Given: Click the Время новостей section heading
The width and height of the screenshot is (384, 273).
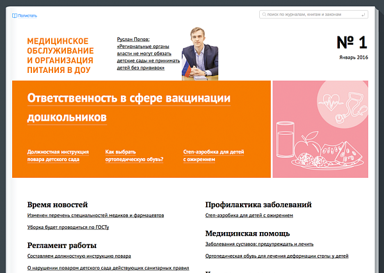Looking at the screenshot, I should 58,205.
